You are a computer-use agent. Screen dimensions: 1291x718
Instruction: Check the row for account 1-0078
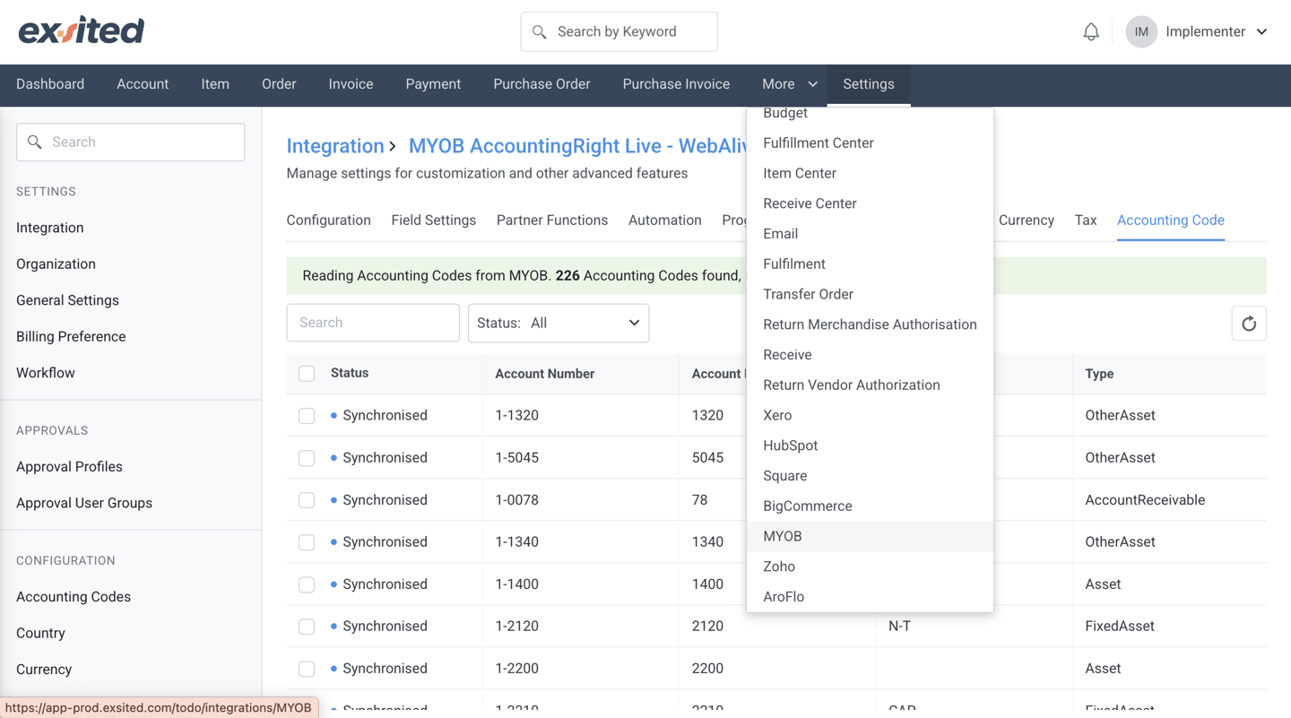[x=307, y=500]
